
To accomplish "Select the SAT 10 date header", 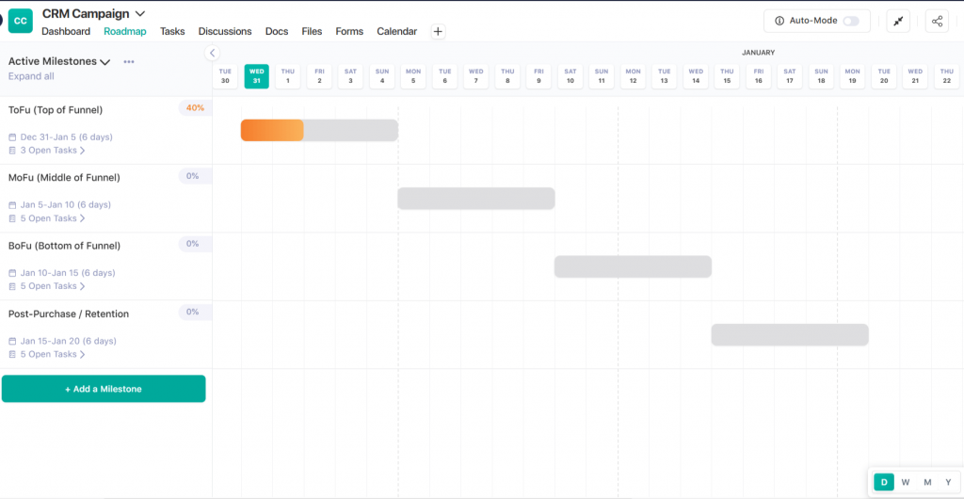I will tap(570, 76).
